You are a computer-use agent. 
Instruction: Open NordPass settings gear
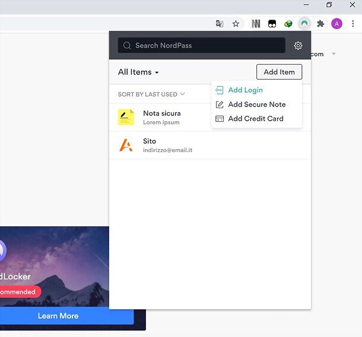click(298, 46)
